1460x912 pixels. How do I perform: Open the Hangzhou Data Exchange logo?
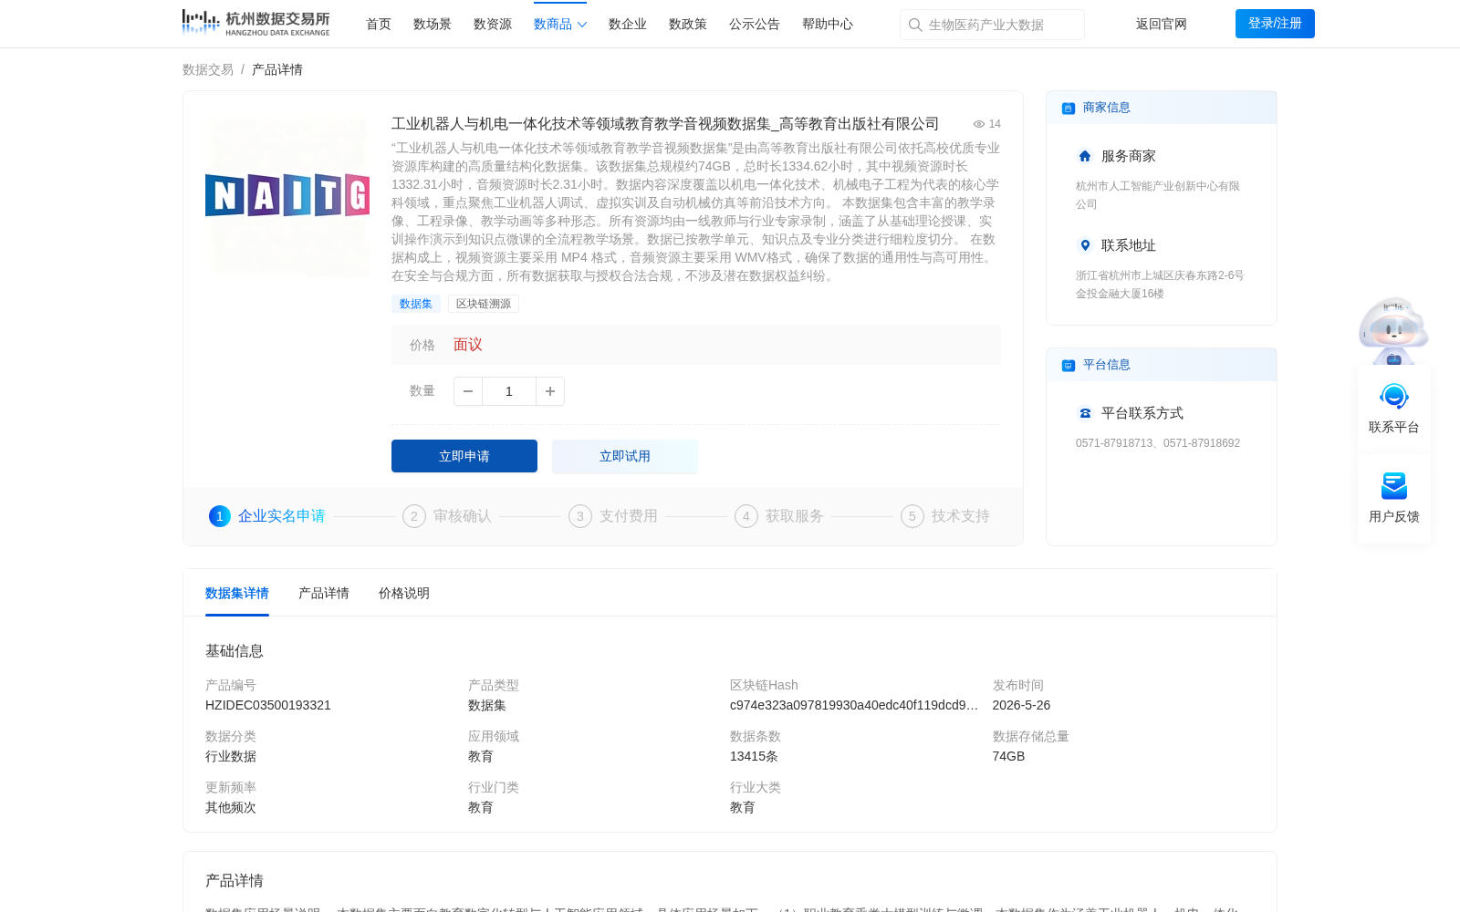tap(255, 23)
